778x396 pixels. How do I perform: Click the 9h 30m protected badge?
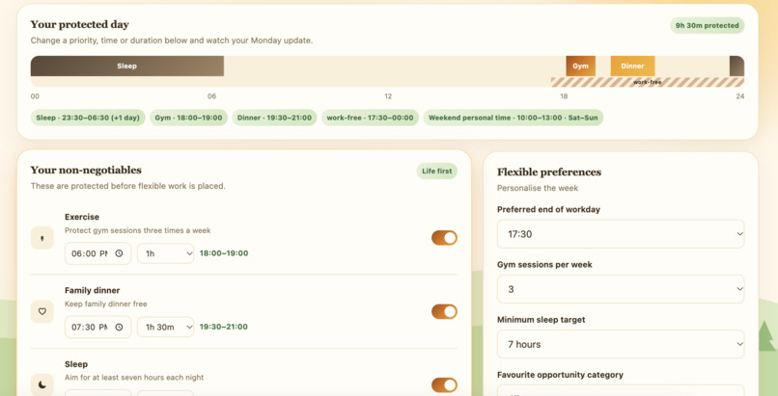point(707,25)
